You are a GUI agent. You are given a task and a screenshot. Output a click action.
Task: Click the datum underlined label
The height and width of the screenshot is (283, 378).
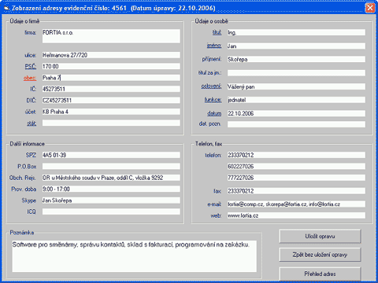pos(214,113)
